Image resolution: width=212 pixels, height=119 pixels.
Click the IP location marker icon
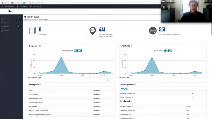tap(93, 31)
